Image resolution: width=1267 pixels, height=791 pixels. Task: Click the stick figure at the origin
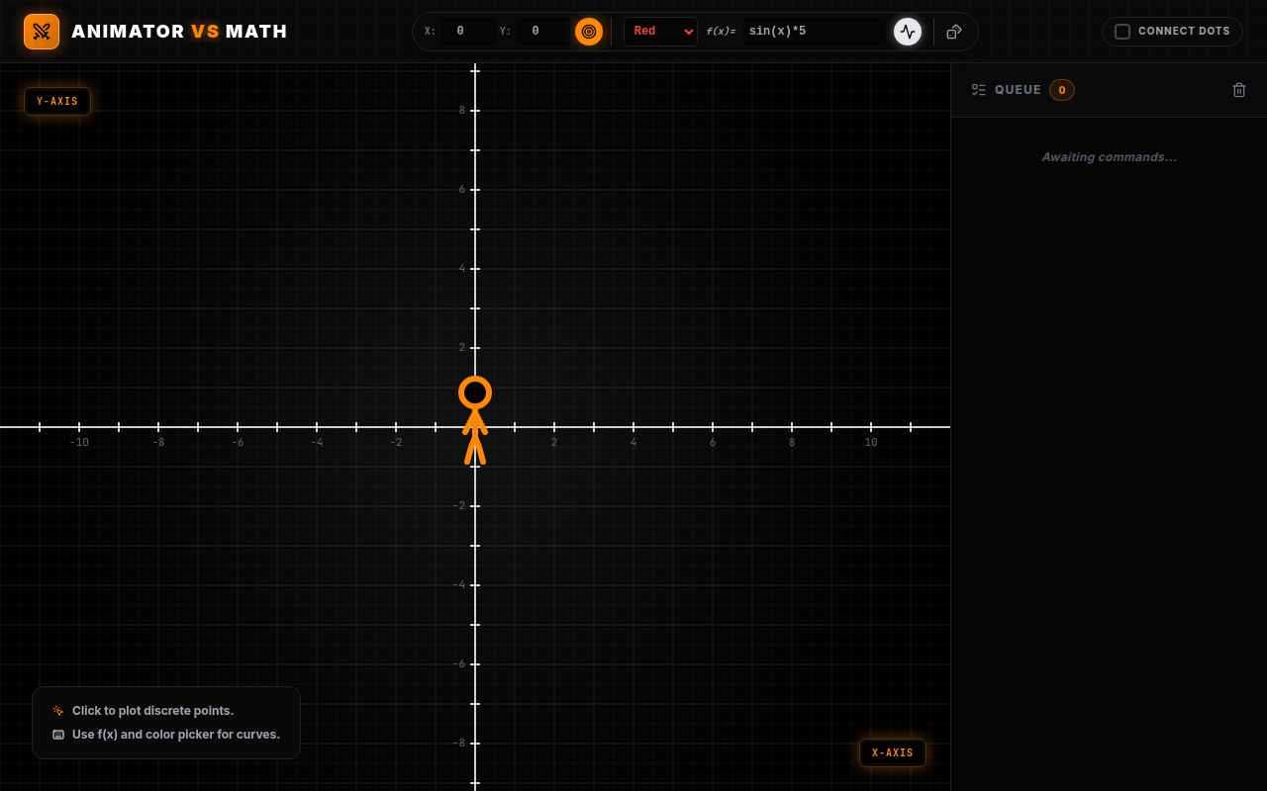click(475, 420)
